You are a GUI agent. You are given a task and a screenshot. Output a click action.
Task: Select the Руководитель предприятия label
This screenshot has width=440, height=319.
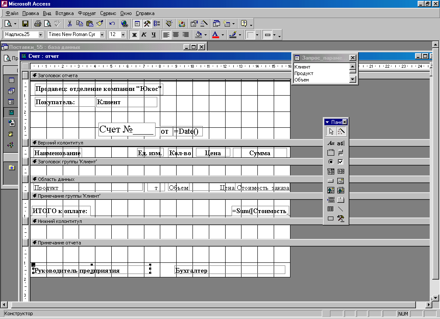click(x=77, y=271)
